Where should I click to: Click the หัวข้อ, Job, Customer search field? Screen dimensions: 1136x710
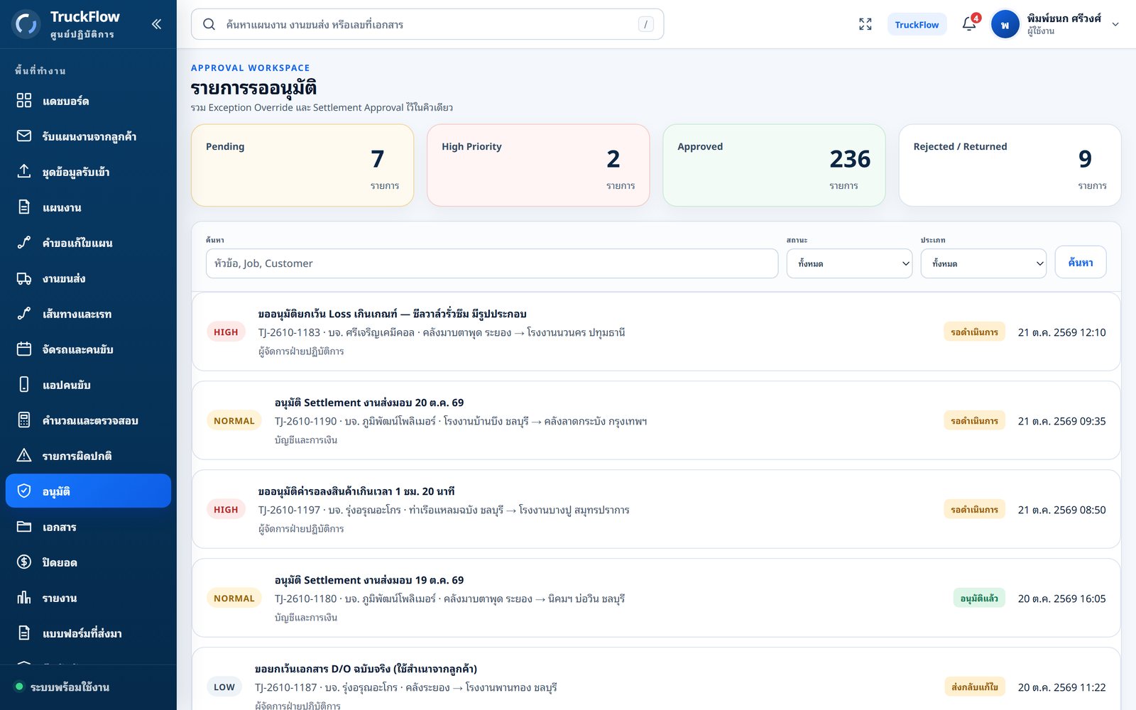pos(492,263)
